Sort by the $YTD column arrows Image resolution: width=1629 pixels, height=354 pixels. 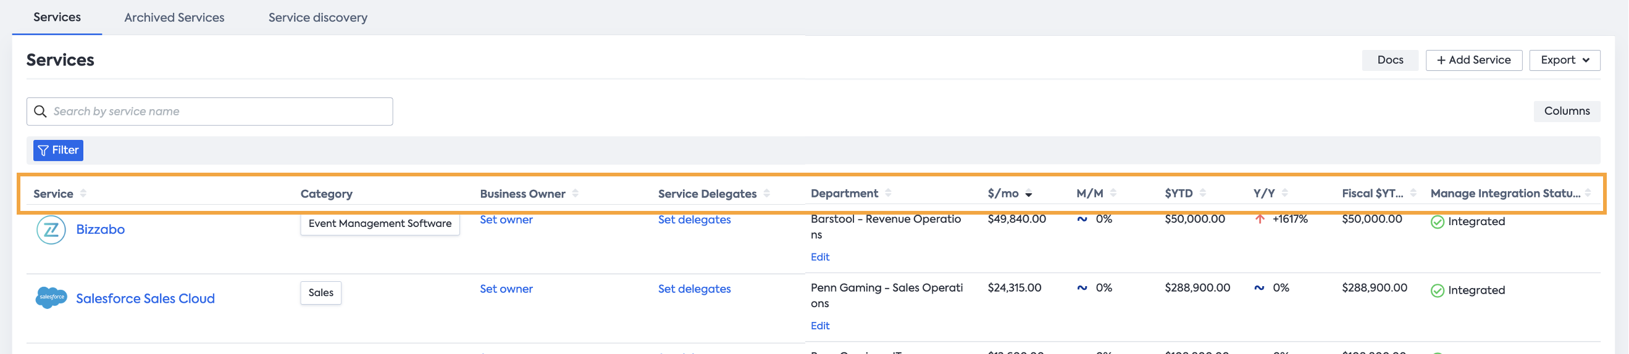pyautogui.click(x=1202, y=194)
